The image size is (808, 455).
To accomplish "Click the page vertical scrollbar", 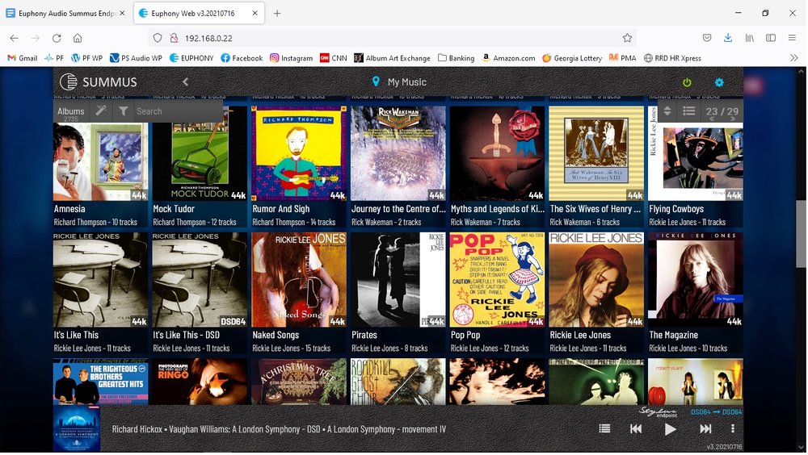I will [x=802, y=233].
